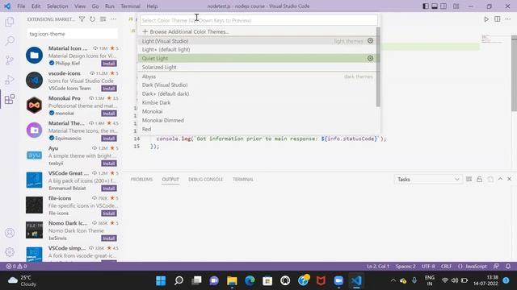Click errors and warnings status indicator
This screenshot has height=290, width=517.
coord(16,267)
